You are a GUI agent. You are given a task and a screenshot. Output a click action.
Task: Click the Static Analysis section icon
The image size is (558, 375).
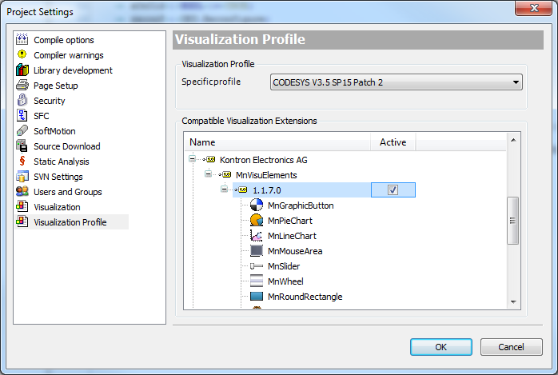22,162
